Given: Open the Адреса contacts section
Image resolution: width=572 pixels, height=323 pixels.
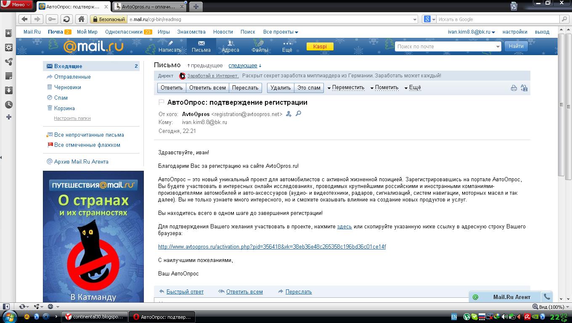Looking at the screenshot, I should [x=230, y=46].
